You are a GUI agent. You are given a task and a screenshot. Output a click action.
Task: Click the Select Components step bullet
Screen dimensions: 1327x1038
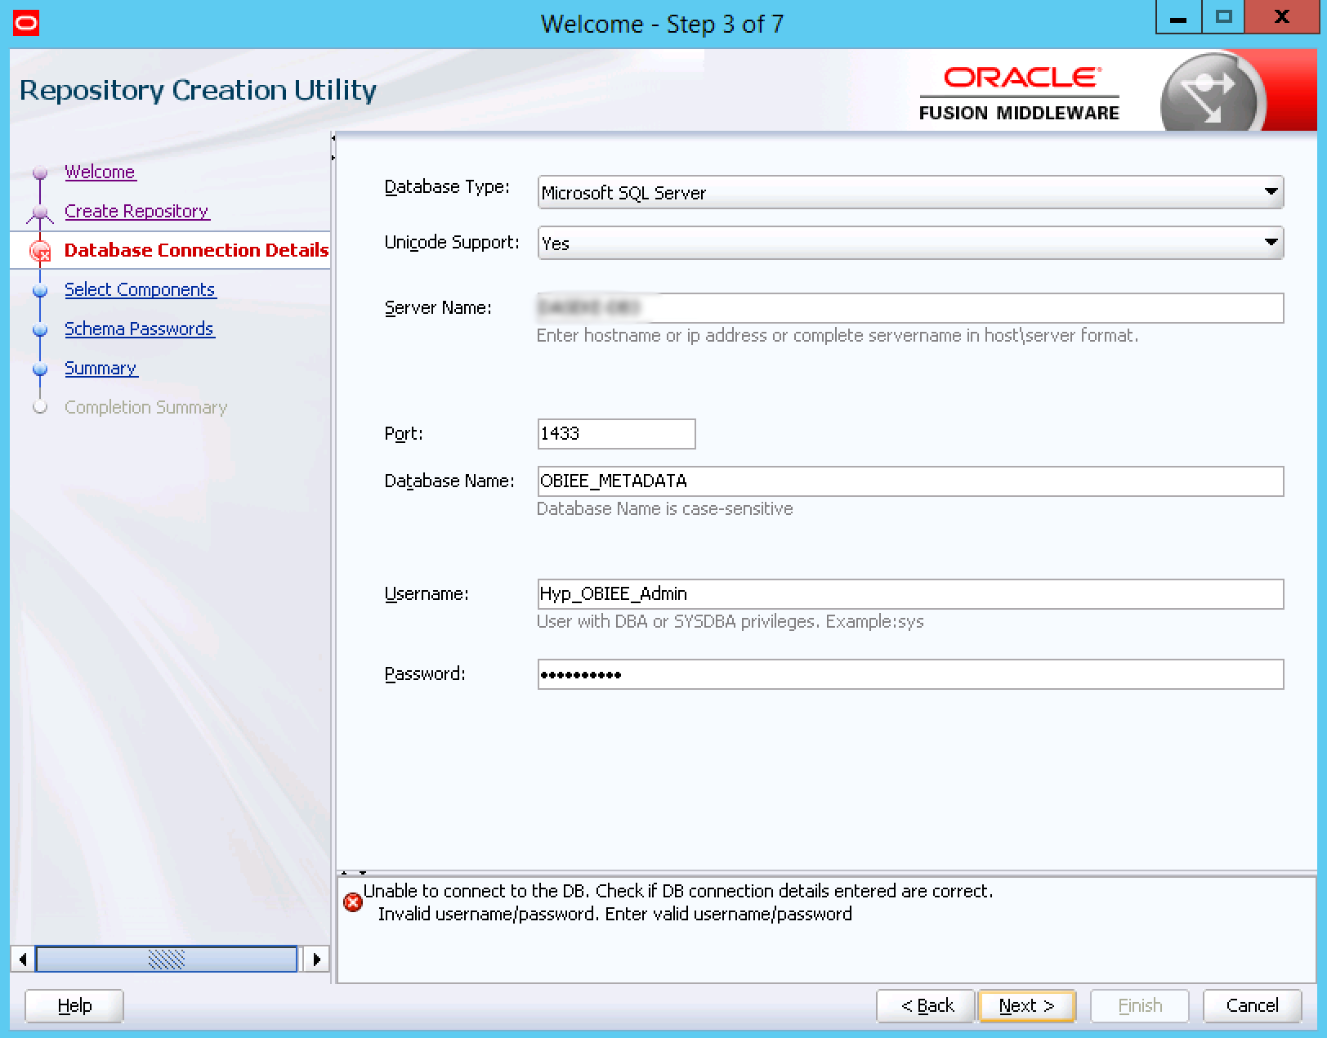click(x=39, y=290)
